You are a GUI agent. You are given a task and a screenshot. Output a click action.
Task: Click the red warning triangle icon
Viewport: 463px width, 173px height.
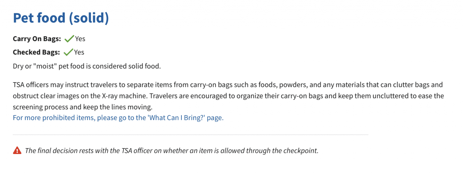coord(18,150)
